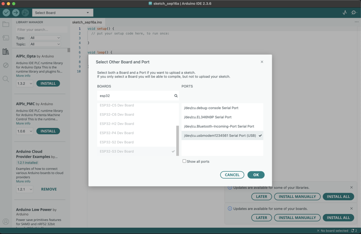Image resolution: width=361 pixels, height=234 pixels.
Task: Dismiss the library updates notification
Action: pyautogui.click(x=351, y=187)
